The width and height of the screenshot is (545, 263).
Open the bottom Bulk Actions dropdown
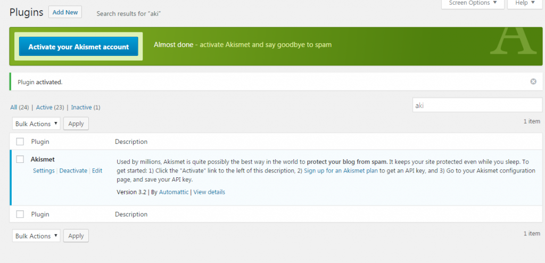36,236
